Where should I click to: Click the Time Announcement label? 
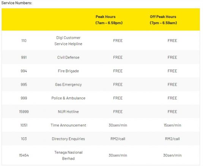[x=68, y=125]
